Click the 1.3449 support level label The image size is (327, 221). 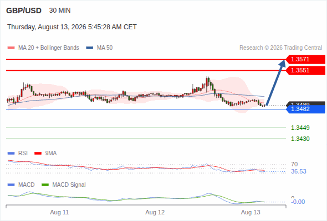(300, 128)
